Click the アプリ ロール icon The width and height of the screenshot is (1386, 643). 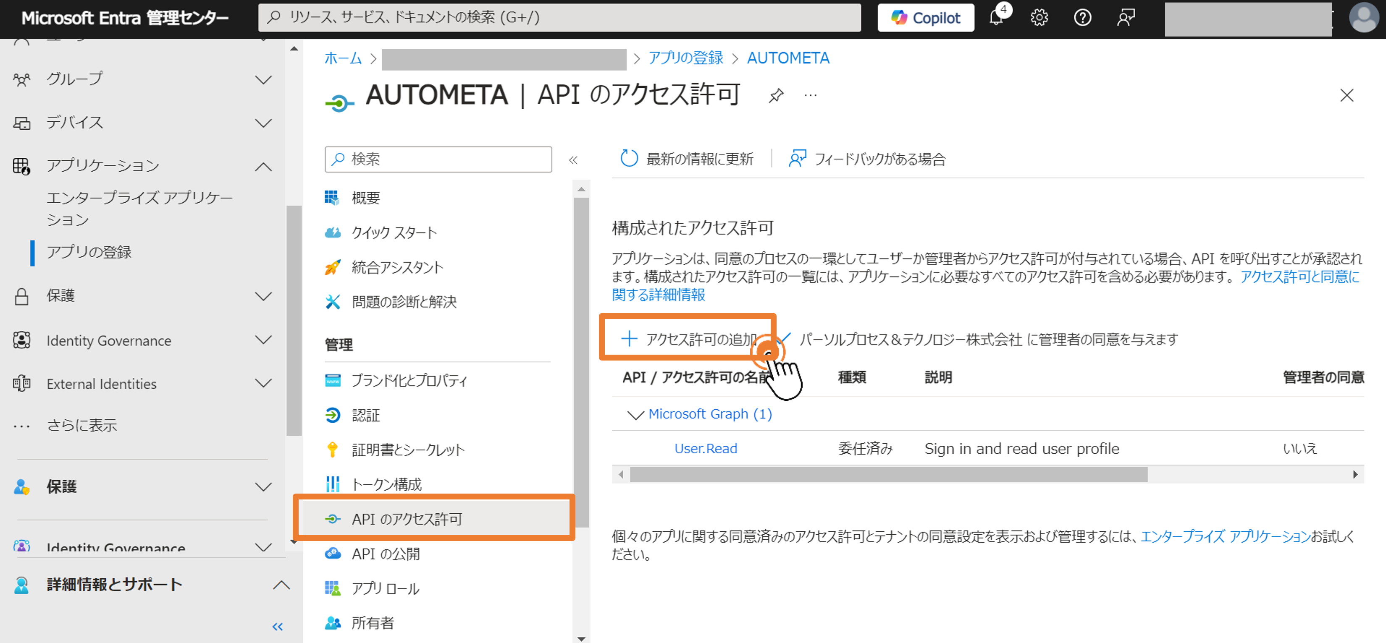click(x=333, y=588)
